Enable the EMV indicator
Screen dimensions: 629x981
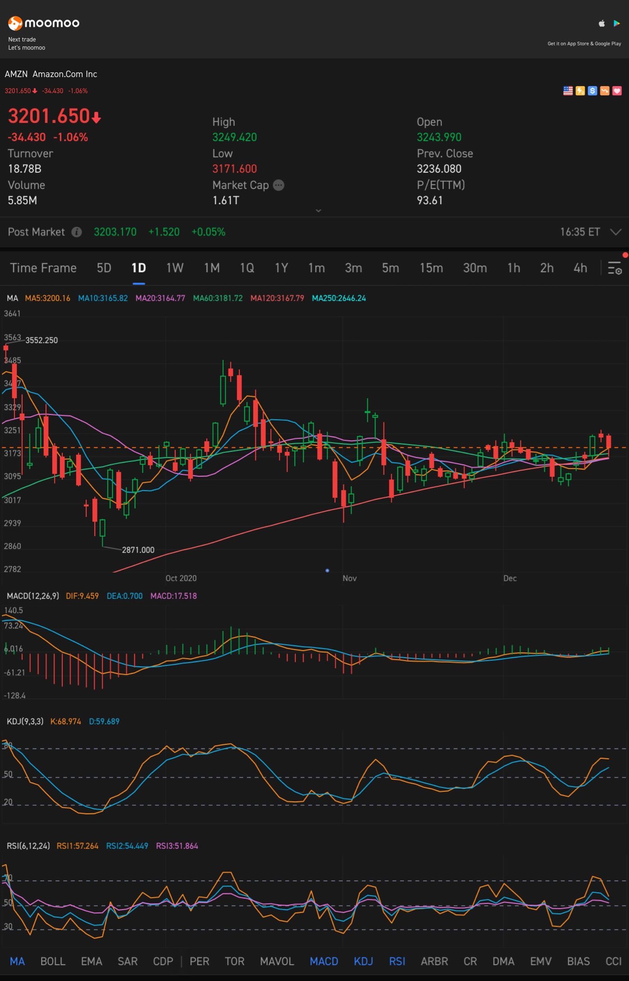click(x=541, y=961)
